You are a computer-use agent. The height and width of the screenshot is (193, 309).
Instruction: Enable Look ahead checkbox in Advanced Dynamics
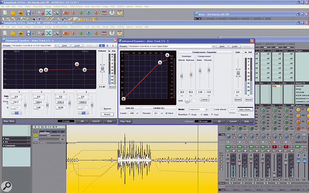(212, 109)
